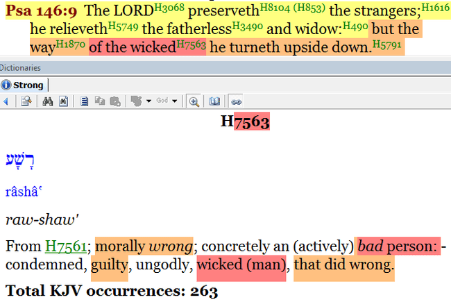The width and height of the screenshot is (451, 302).
Task: Toggle the chain link synchronization button
Action: tap(235, 101)
